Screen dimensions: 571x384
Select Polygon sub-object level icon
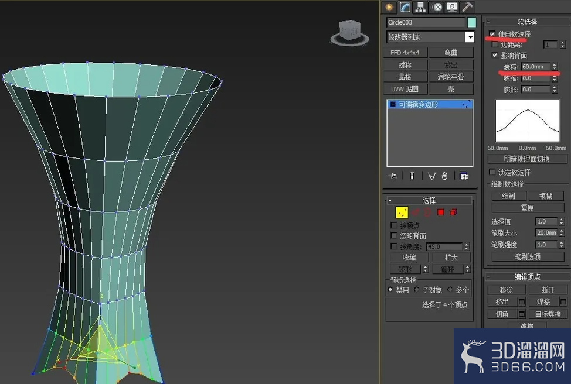click(441, 212)
